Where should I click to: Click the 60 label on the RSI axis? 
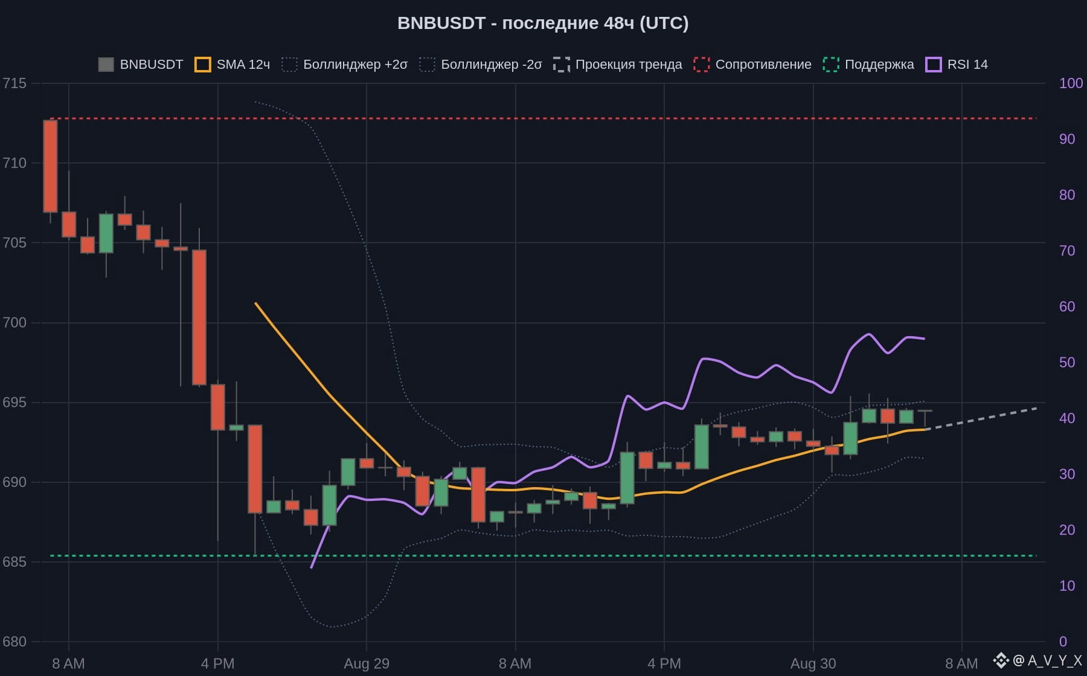point(1067,307)
